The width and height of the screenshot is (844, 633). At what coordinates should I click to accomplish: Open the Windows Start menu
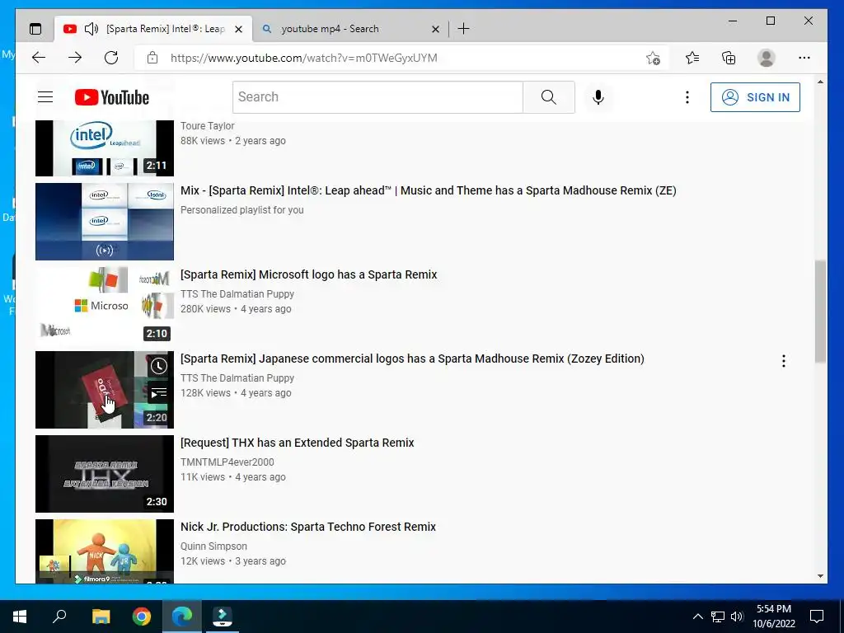pos(20,617)
